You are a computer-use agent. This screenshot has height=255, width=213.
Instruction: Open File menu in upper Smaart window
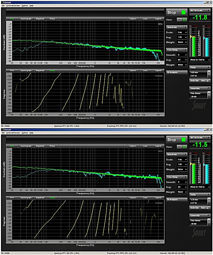[x=3, y=6]
